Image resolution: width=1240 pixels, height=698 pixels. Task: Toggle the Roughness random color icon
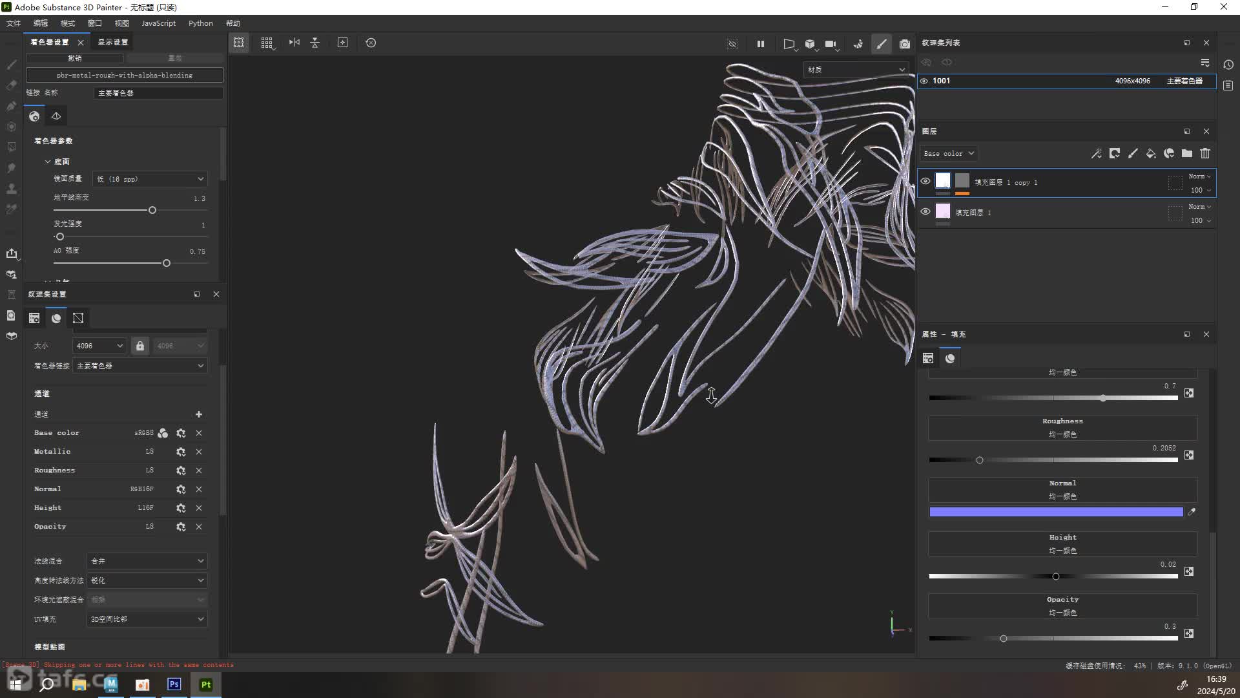(x=1189, y=455)
